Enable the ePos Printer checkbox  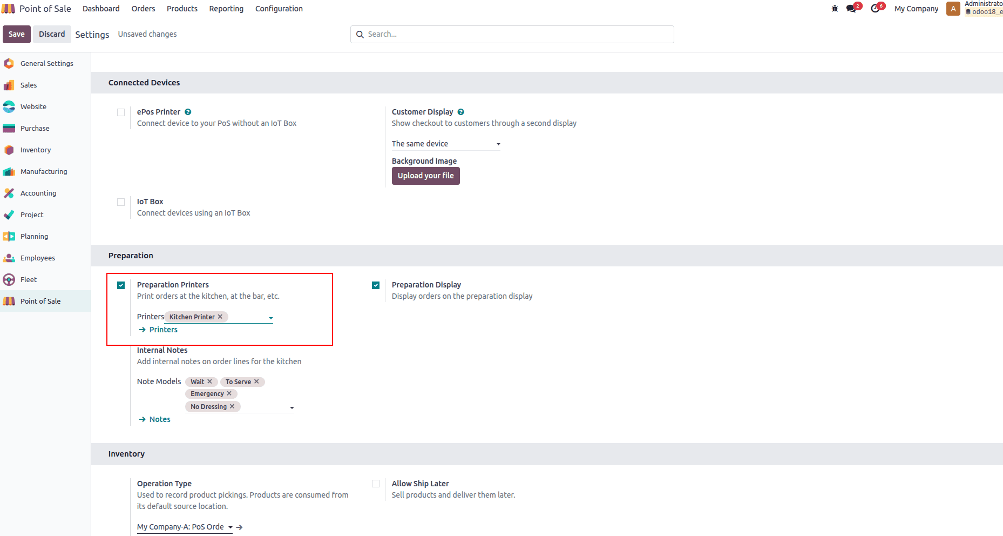(x=121, y=112)
